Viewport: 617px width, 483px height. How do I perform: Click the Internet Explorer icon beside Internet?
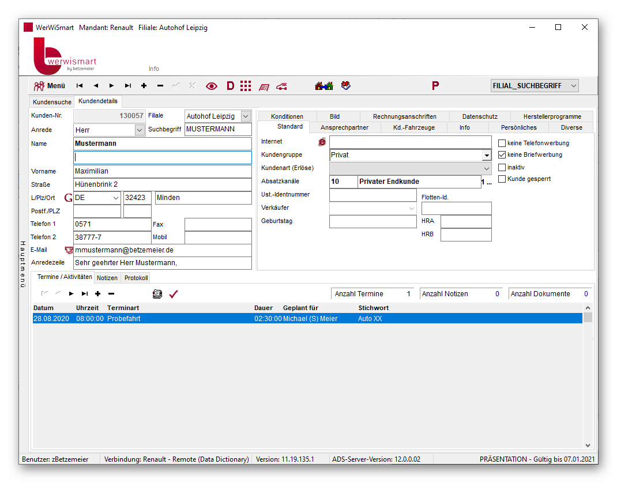point(322,142)
